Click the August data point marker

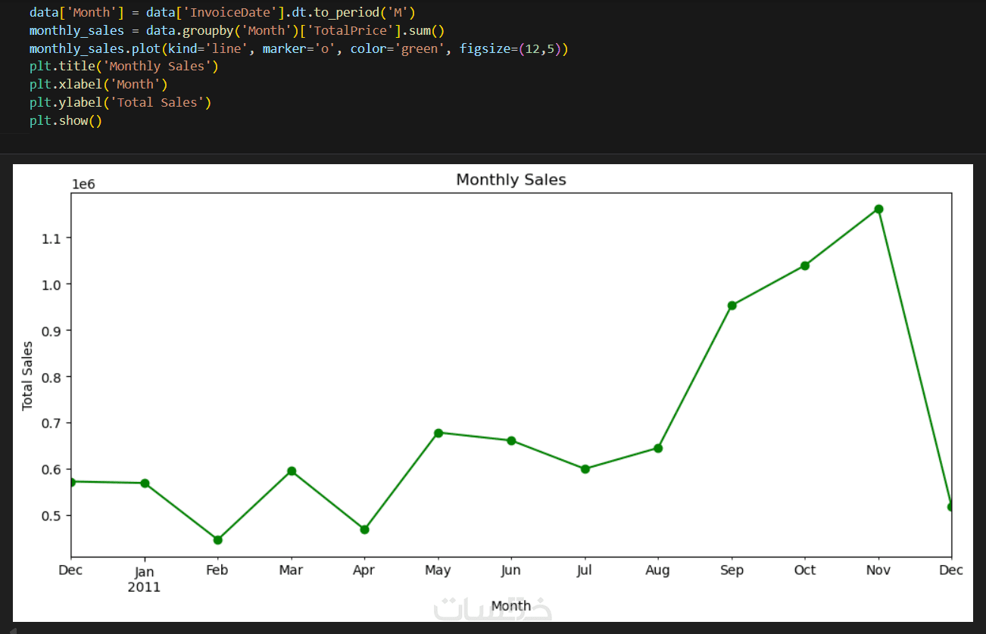pyautogui.click(x=658, y=448)
